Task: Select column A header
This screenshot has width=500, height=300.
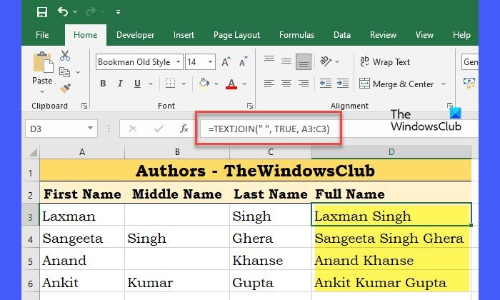Action: click(x=82, y=152)
